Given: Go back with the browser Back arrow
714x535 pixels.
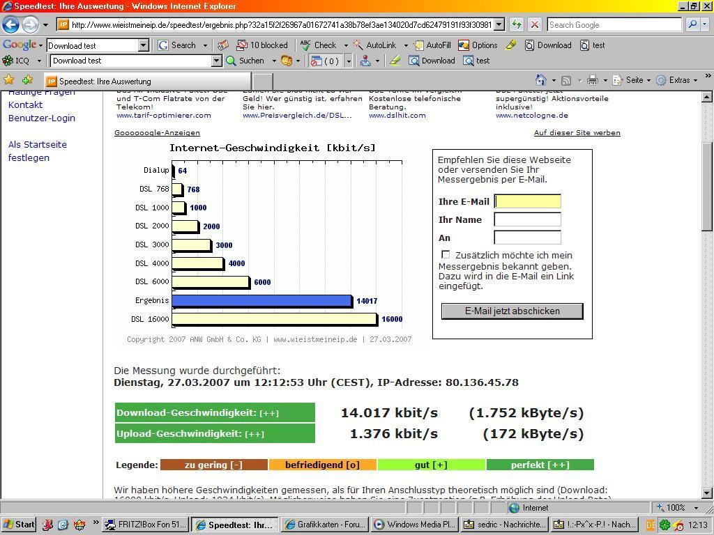Looking at the screenshot, I should (x=11, y=24).
